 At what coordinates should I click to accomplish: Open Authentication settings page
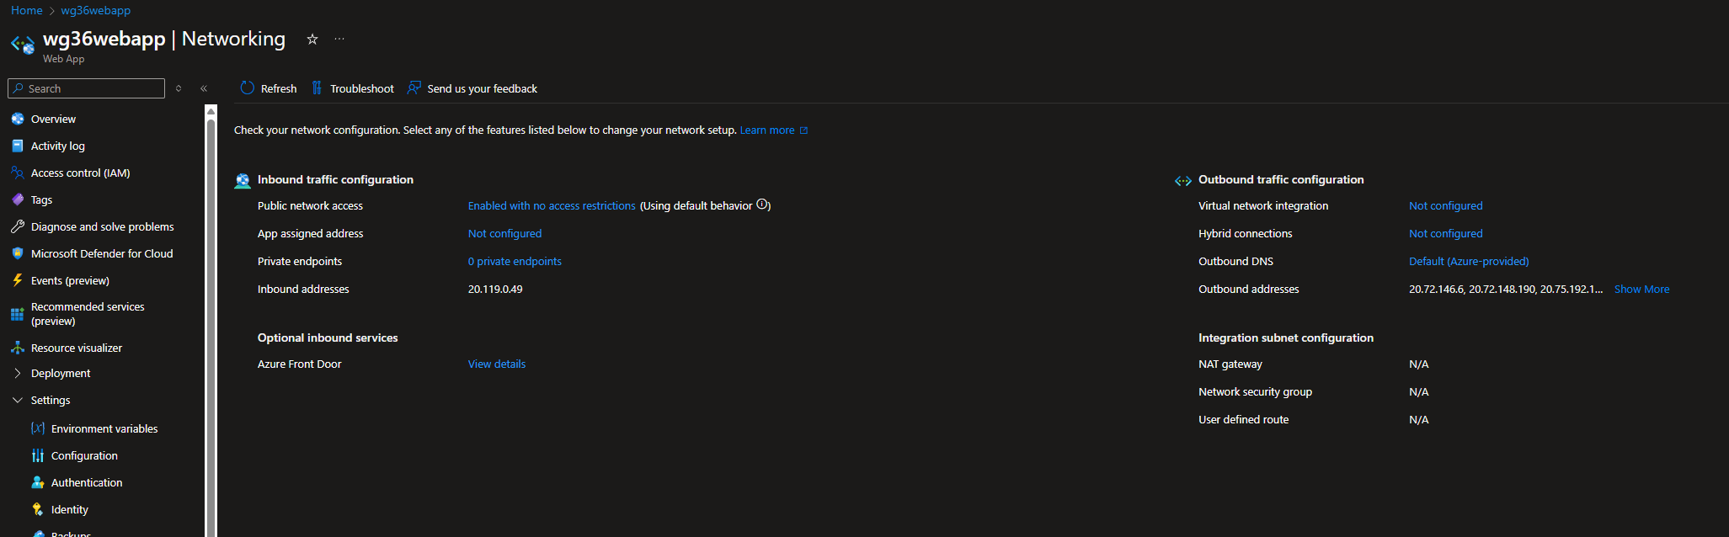click(86, 482)
